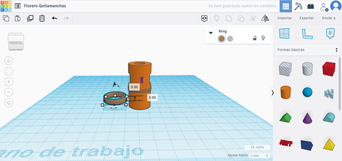The width and height of the screenshot is (342, 161).
Task: Click the Duplicate and repeat icon
Action: pos(30,18)
